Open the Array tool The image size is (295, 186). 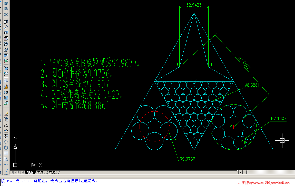coord(6,136)
